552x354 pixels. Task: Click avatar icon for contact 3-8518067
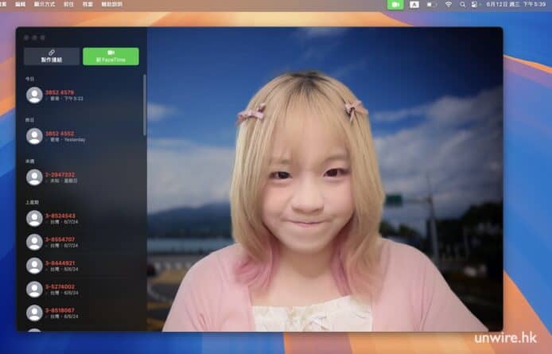[x=34, y=313]
